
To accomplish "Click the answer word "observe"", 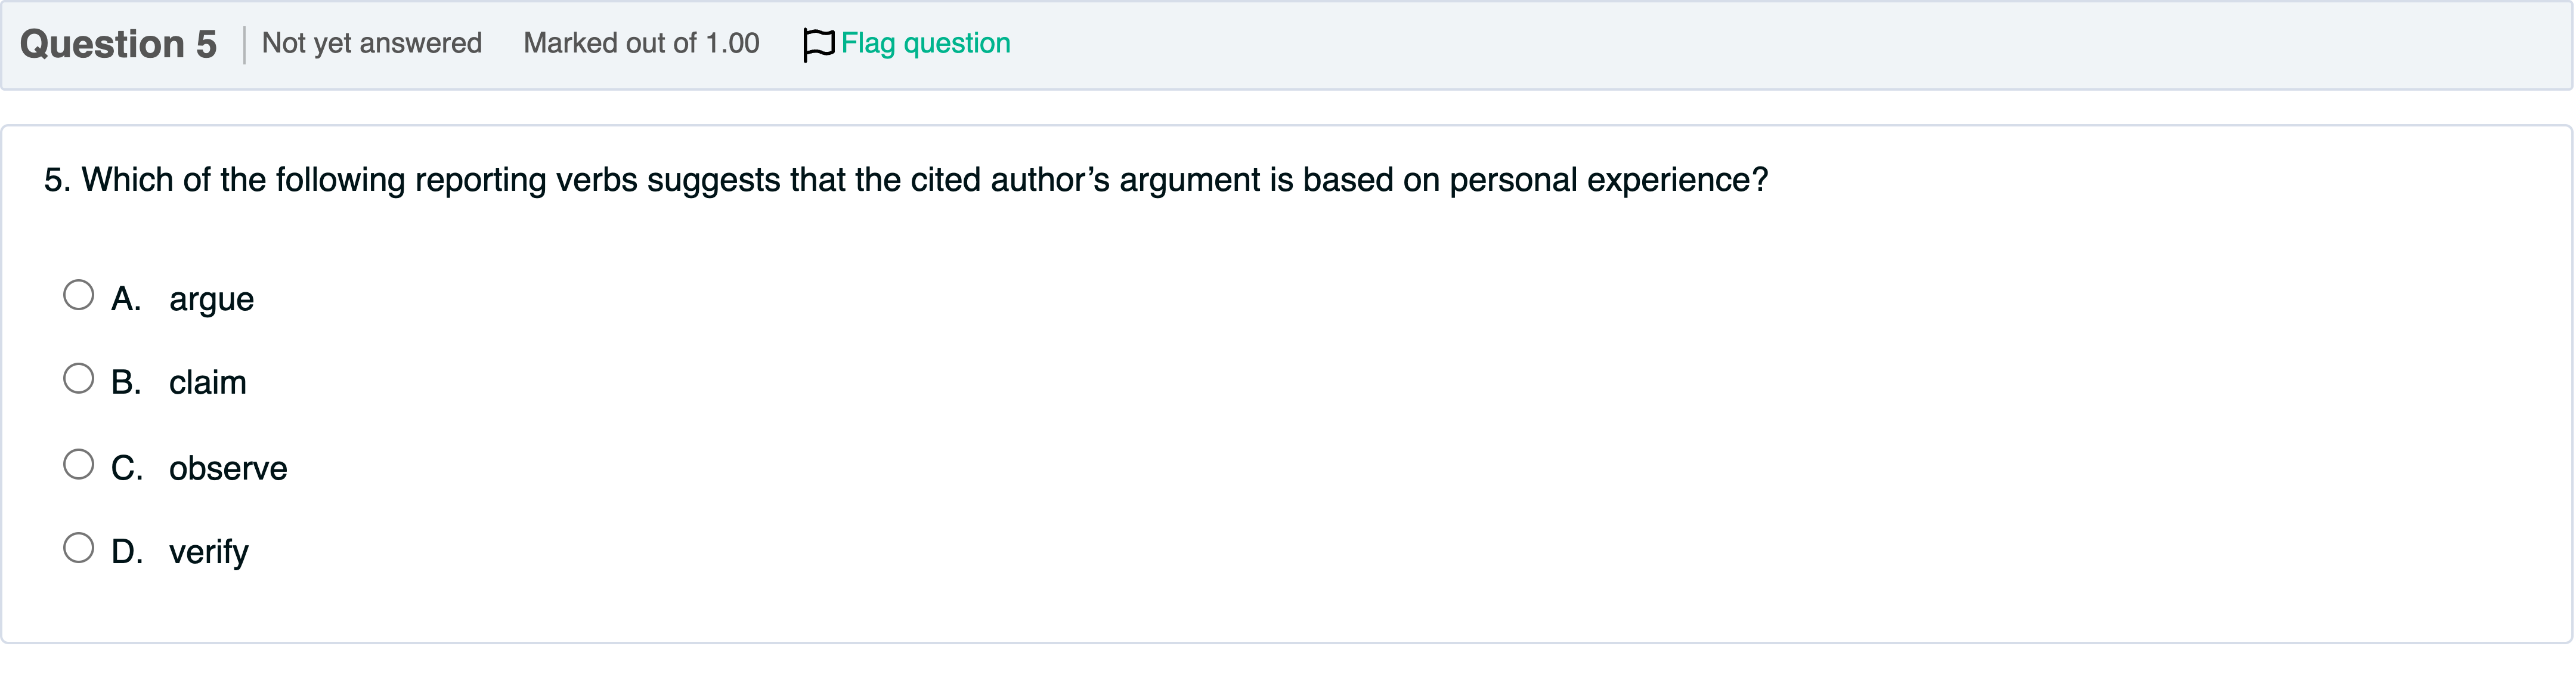I will coord(228,468).
